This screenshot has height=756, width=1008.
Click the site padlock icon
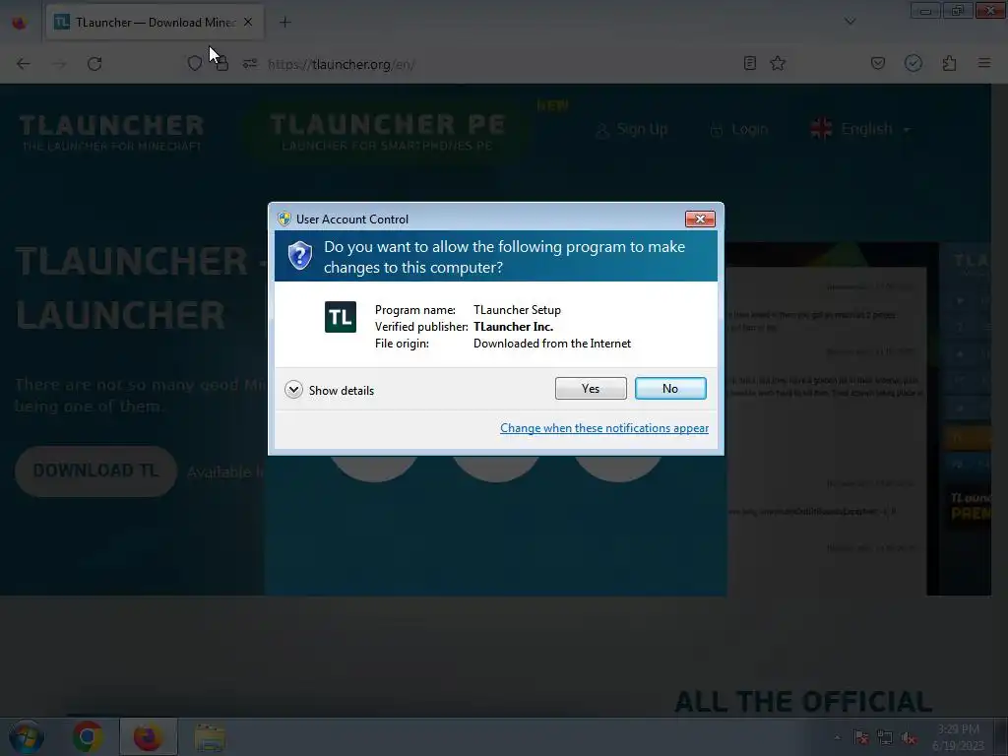[221, 64]
